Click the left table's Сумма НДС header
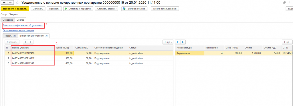This screenshot has width=293, height=106. coord(83,48)
